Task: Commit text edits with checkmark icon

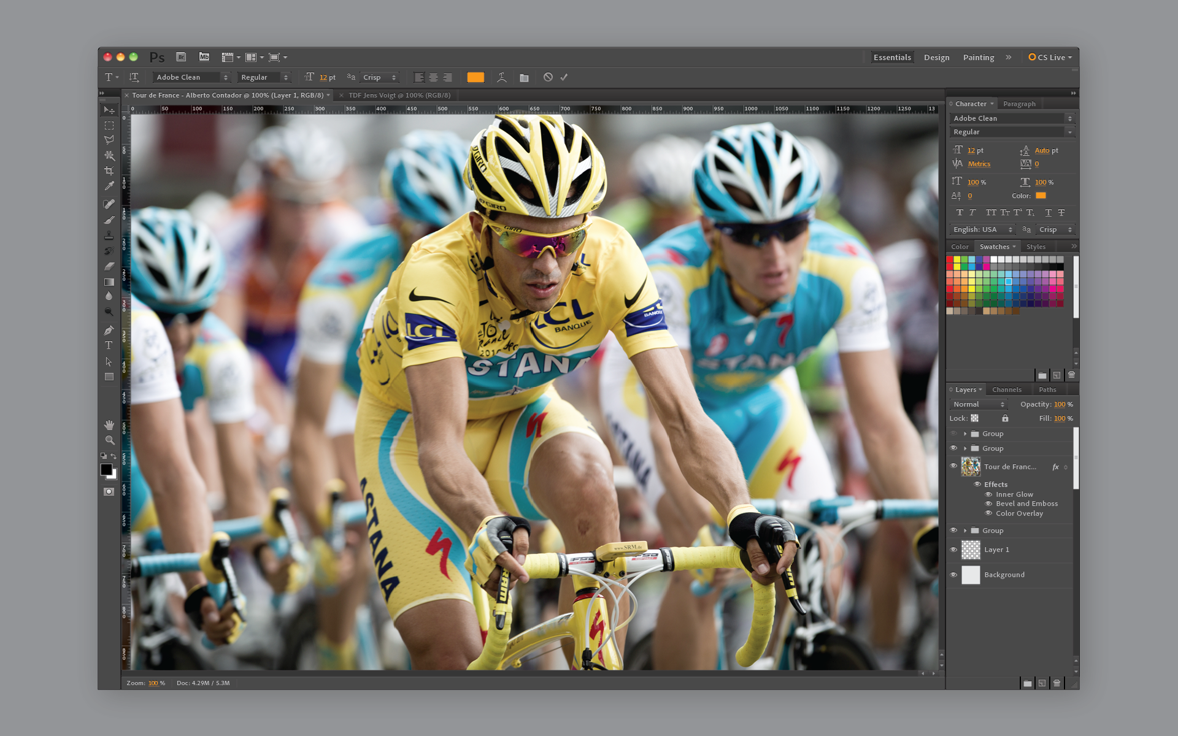Action: coord(564,77)
